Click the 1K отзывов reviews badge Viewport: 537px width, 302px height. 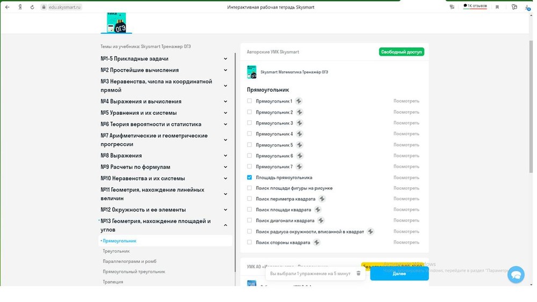click(475, 6)
